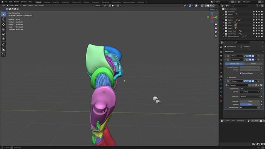Viewport: 265px width, 149px height.
Task: Select the Measure tool
Action: tap(4, 50)
